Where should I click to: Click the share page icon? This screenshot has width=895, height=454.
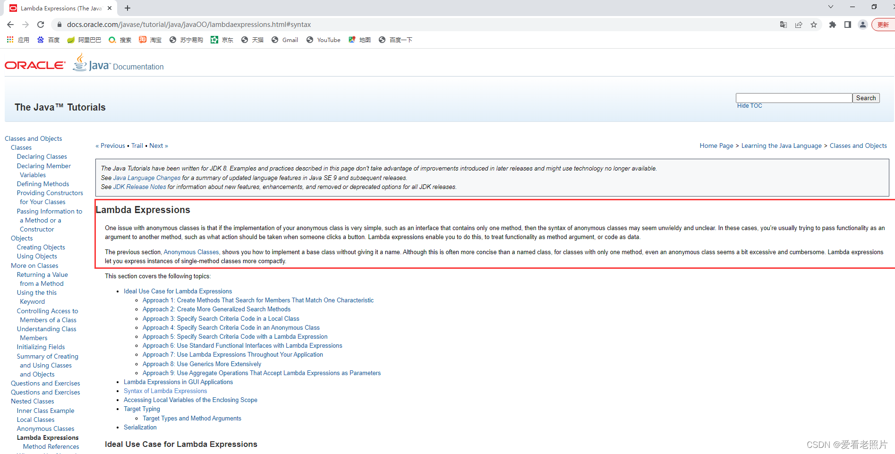coord(799,25)
